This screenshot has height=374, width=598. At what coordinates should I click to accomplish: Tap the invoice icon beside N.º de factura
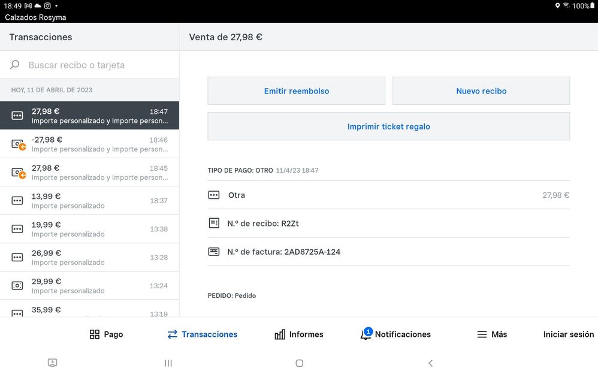[x=214, y=252]
